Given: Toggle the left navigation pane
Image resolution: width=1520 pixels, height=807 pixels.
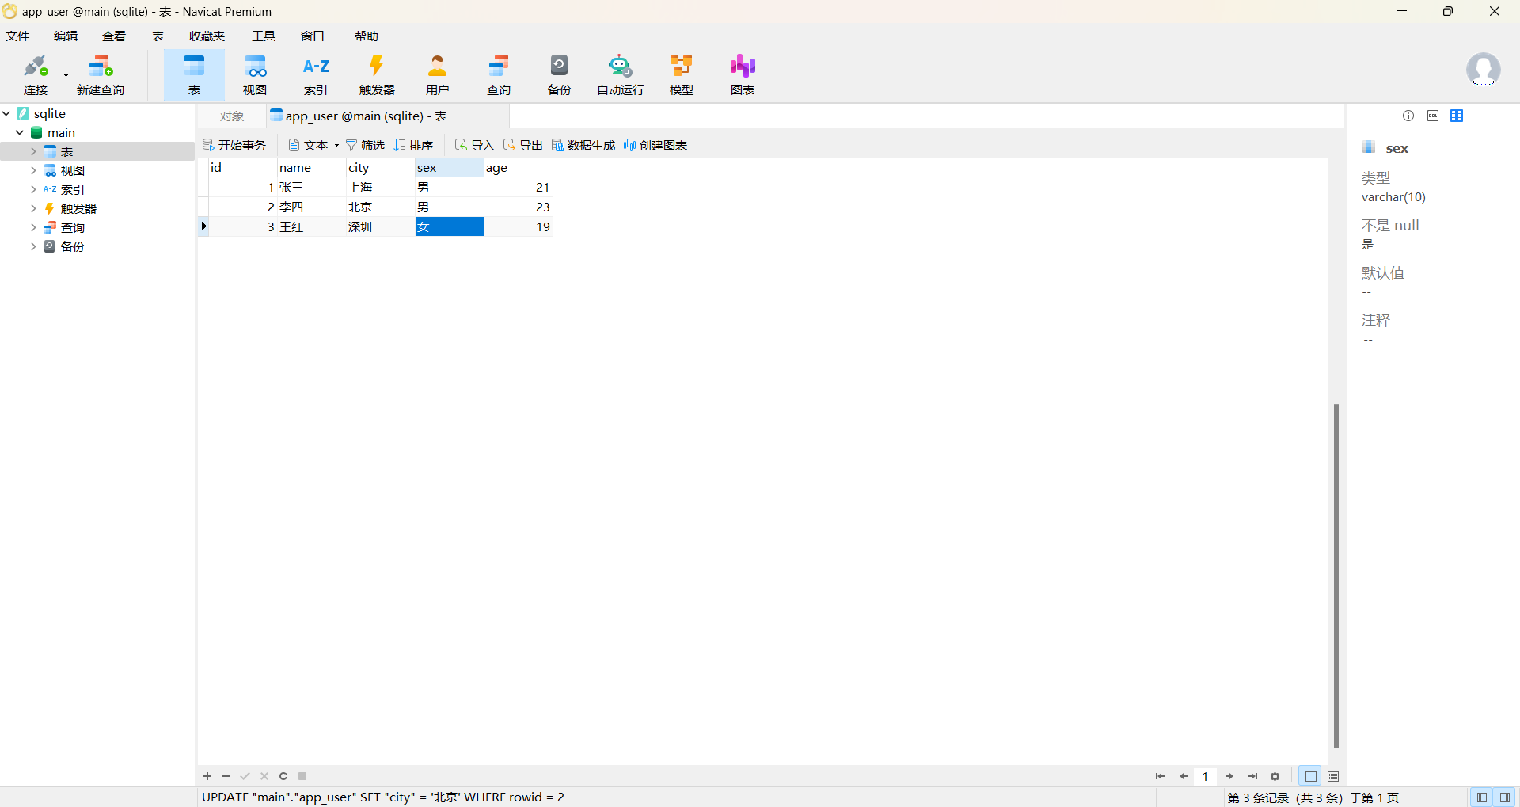Looking at the screenshot, I should 1482,797.
